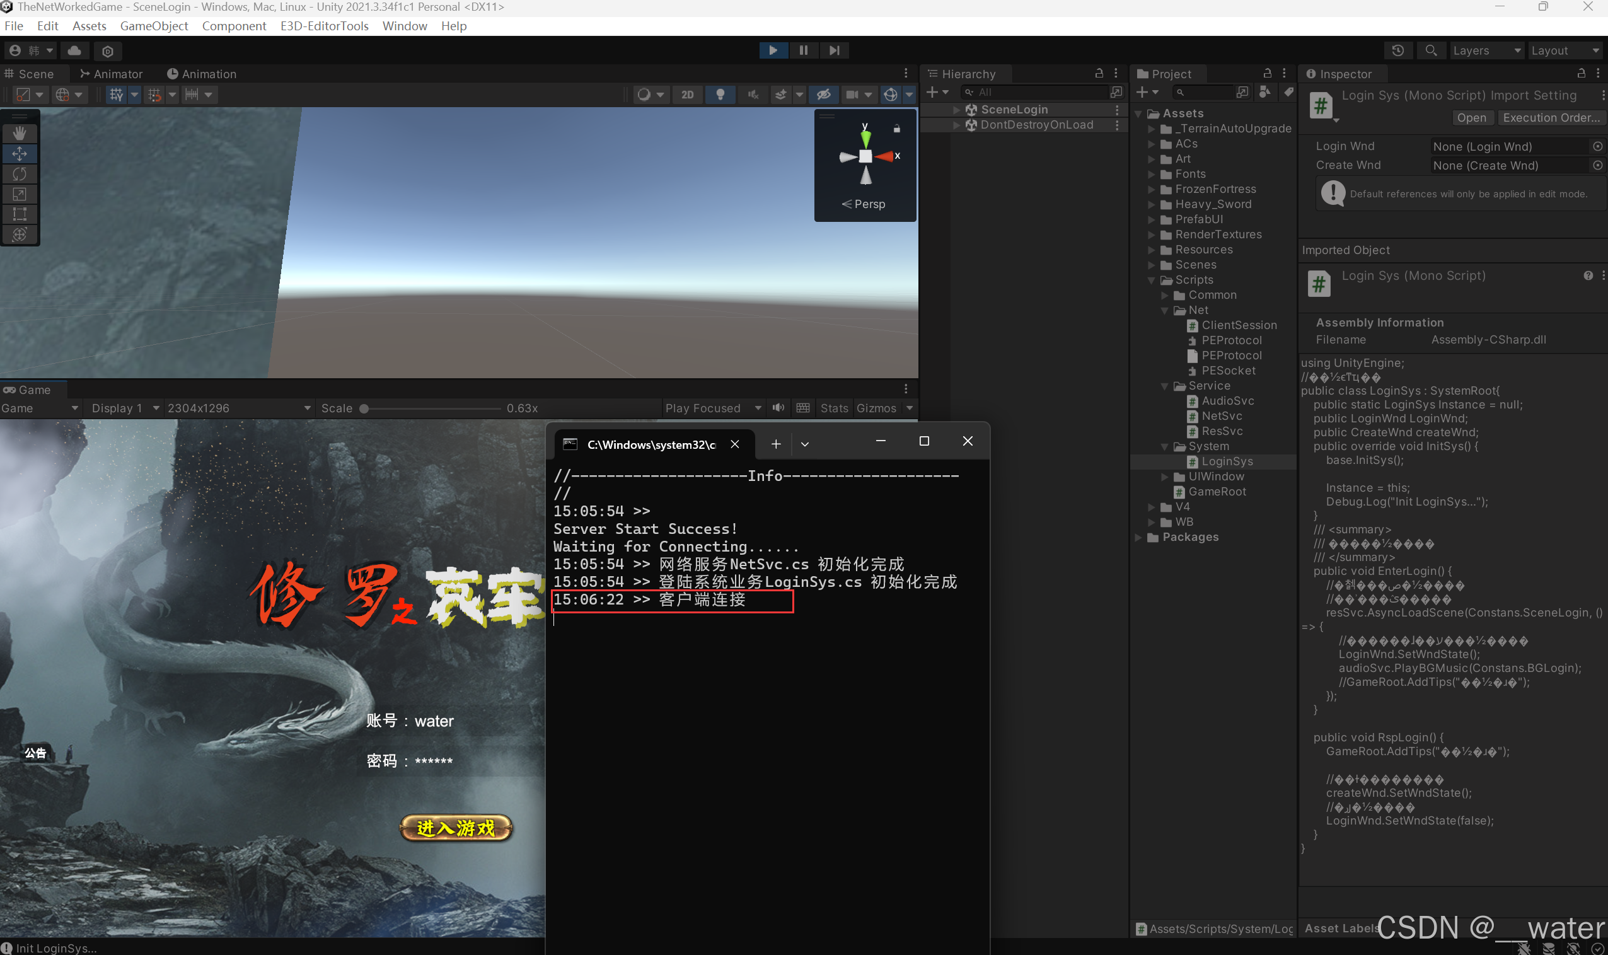Select the Rotate tool in Scene
This screenshot has height=955, width=1608.
click(x=20, y=174)
